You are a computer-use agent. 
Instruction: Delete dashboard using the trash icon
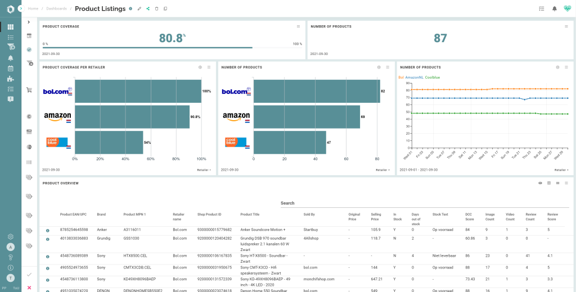pos(156,8)
